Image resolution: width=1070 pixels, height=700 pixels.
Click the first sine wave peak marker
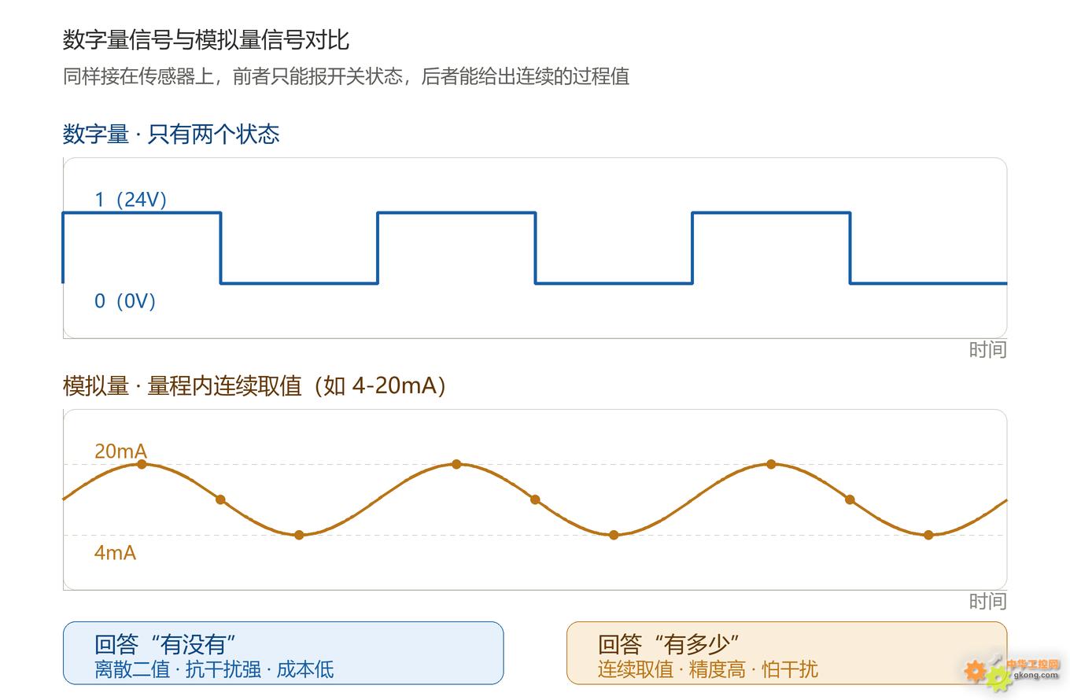click(x=142, y=464)
